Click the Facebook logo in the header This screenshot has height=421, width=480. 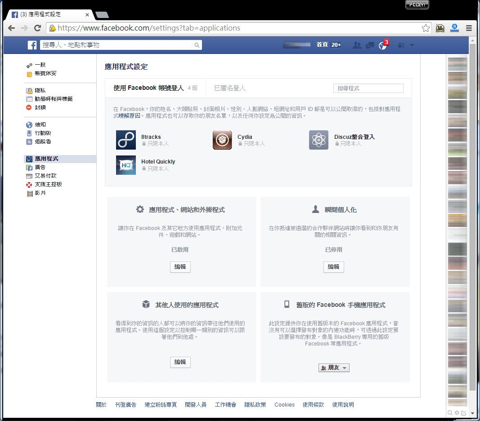coord(32,45)
